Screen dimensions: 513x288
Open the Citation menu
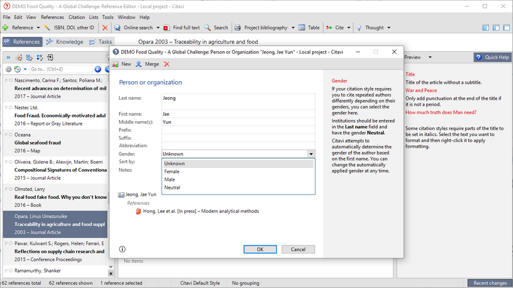pyautogui.click(x=76, y=17)
